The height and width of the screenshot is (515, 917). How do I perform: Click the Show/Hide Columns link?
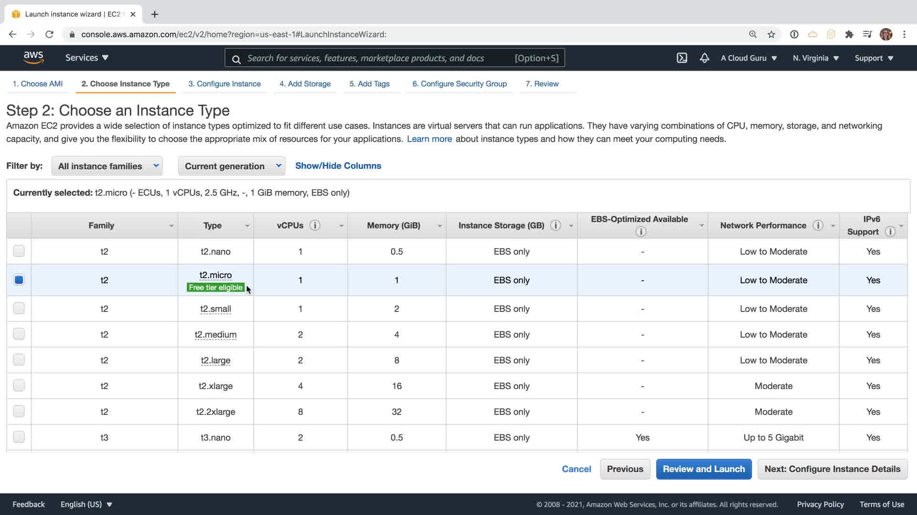(338, 165)
